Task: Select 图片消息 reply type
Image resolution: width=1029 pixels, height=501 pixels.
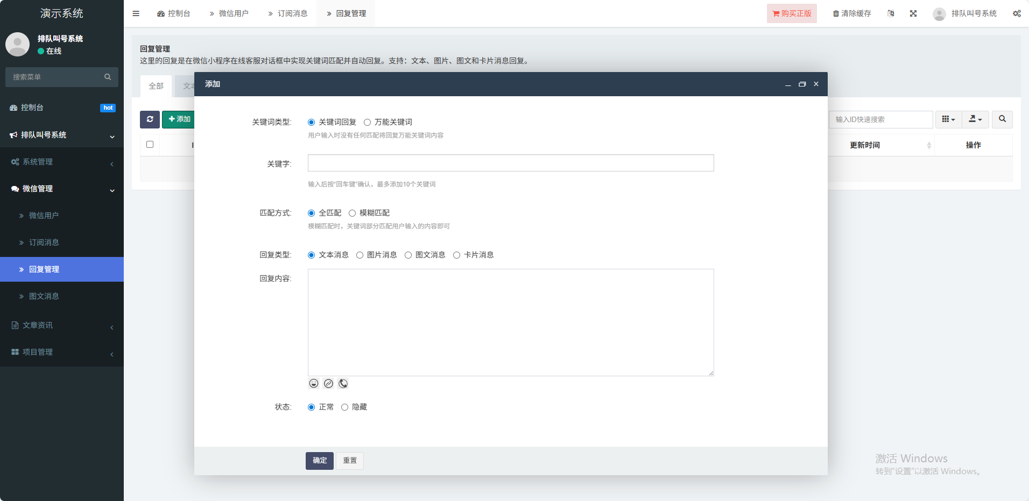Action: click(x=360, y=255)
